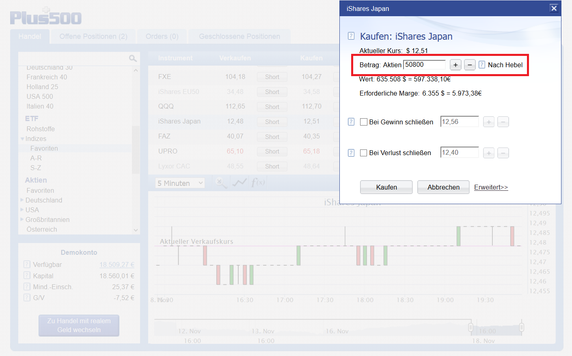The height and width of the screenshot is (356, 572).
Task: Click Zu Handel mit realem Geld wechseln
Action: 79,325
